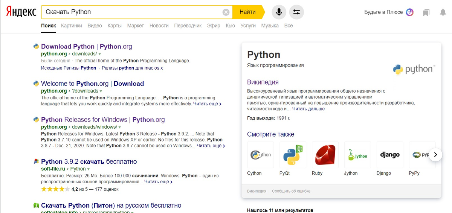Open the Download Python | Python.org result
Image resolution: width=452 pixels, height=213 pixels.
coord(86,47)
